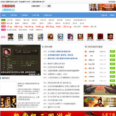Open the red banner ad at page bottom
This screenshot has height=116, width=116.
pos(58,113)
